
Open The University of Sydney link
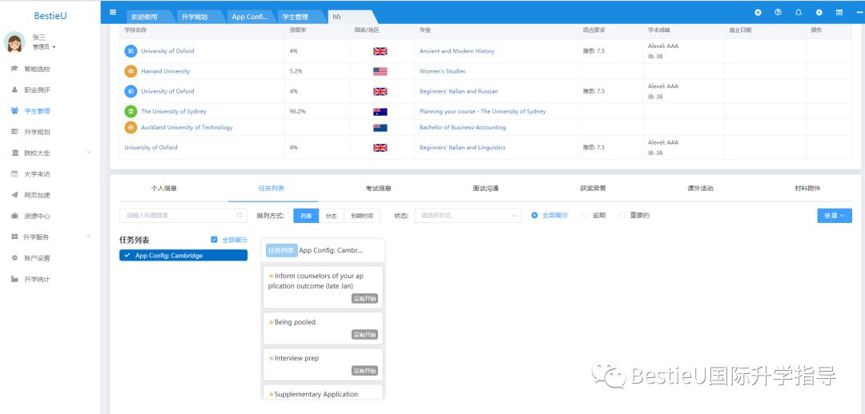click(x=174, y=111)
